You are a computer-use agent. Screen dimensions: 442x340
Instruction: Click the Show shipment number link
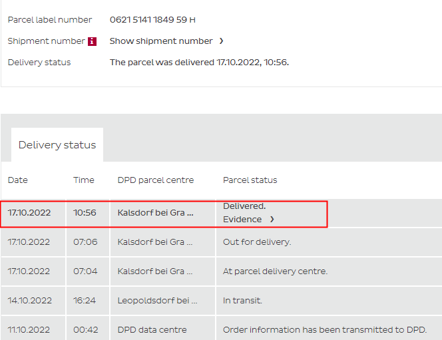point(161,41)
